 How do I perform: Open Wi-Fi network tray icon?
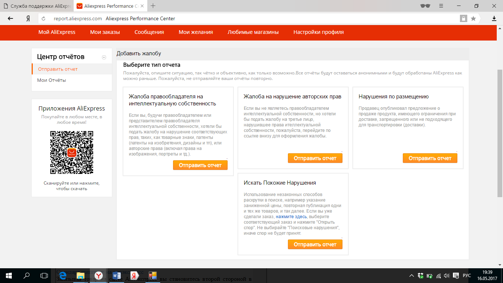[439, 275]
